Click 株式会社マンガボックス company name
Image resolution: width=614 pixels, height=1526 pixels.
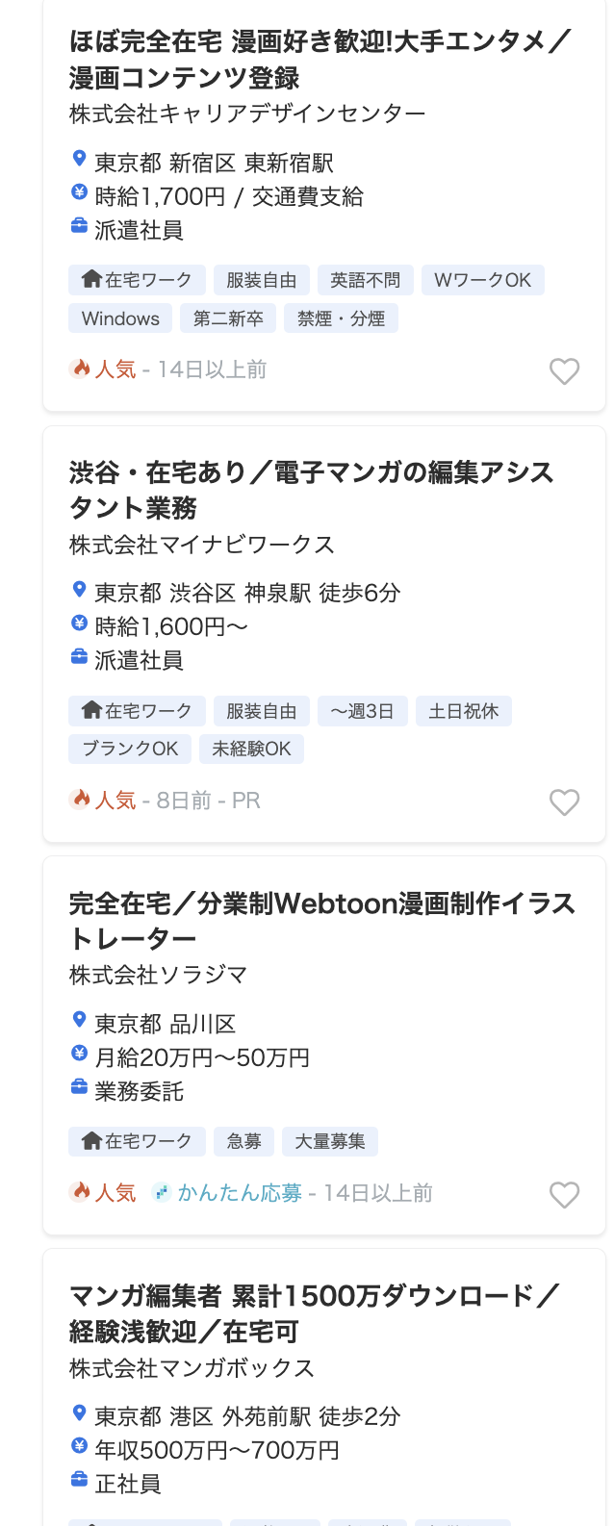coord(192,1368)
